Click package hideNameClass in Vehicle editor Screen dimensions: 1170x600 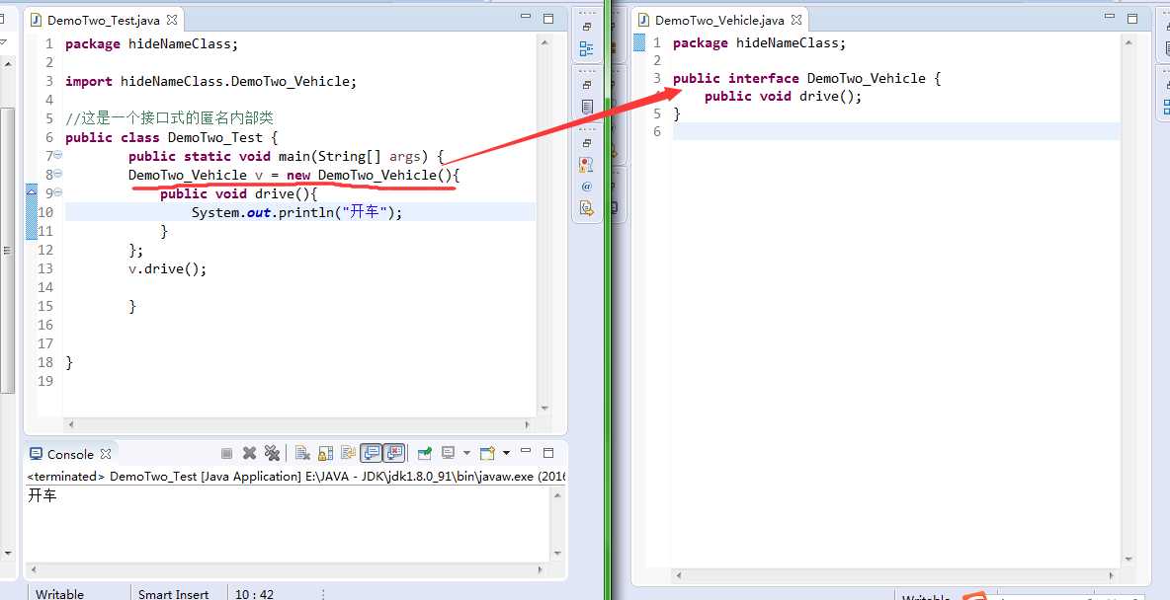(x=759, y=43)
